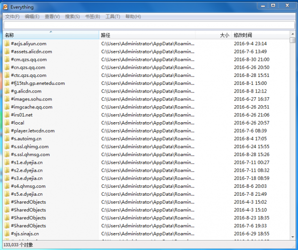298x250 pixels.
Task: Open the 帮助(H) menu
Action: point(133,17)
